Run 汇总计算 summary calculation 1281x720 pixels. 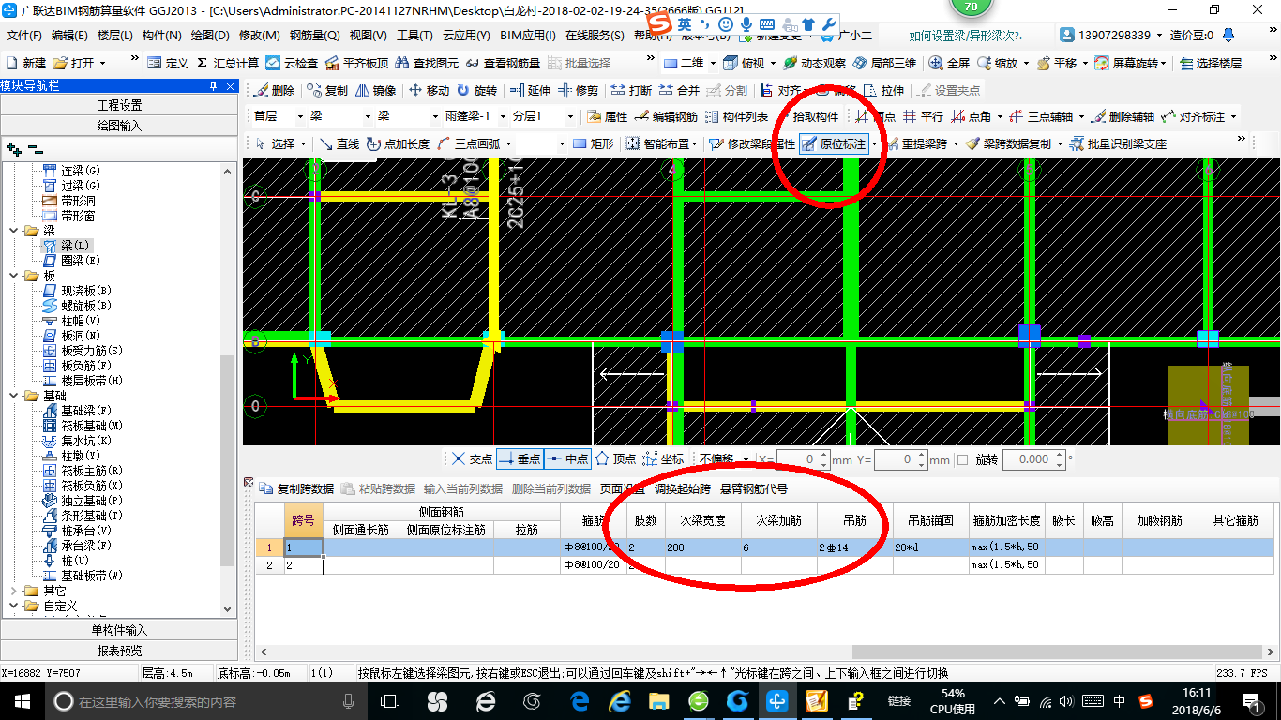(x=226, y=63)
